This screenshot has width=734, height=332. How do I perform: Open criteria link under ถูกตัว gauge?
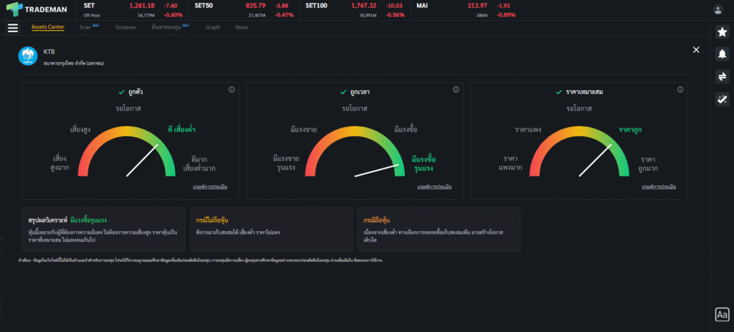[210, 186]
